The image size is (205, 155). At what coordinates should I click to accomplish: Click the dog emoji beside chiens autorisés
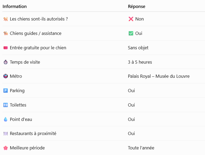tap(6, 19)
